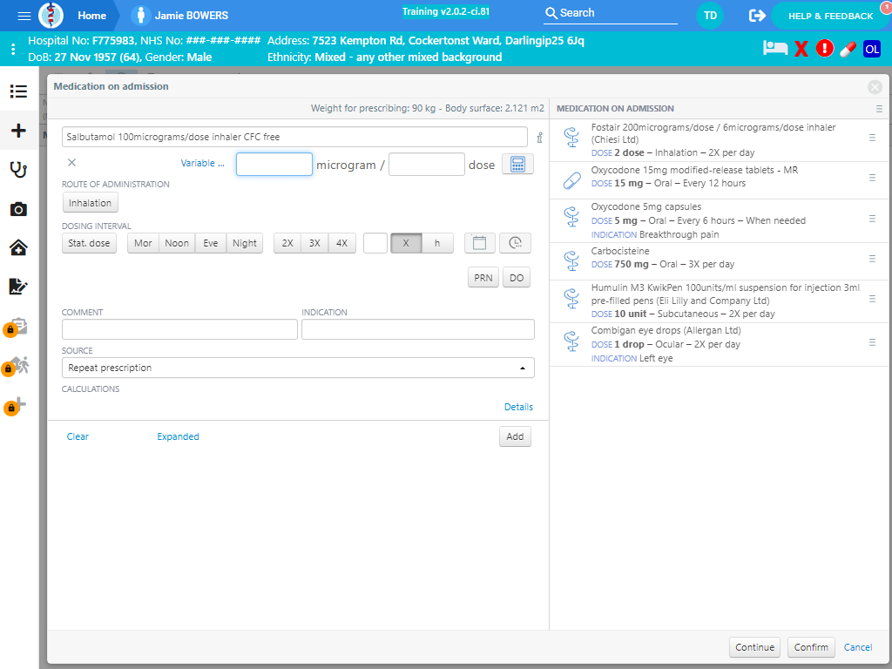Click the logout arrow icon
This screenshot has height=669, width=892.
point(757,16)
